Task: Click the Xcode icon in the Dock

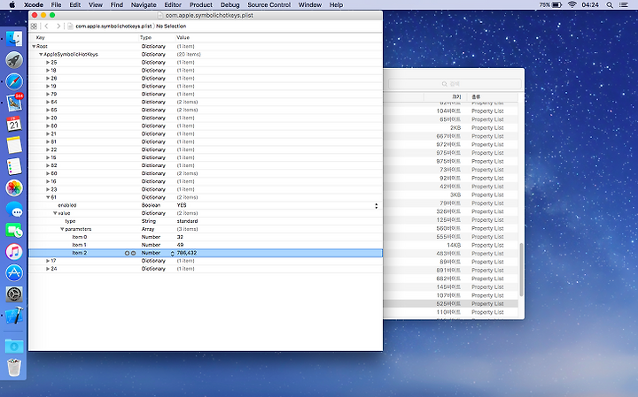Action: pos(14,316)
